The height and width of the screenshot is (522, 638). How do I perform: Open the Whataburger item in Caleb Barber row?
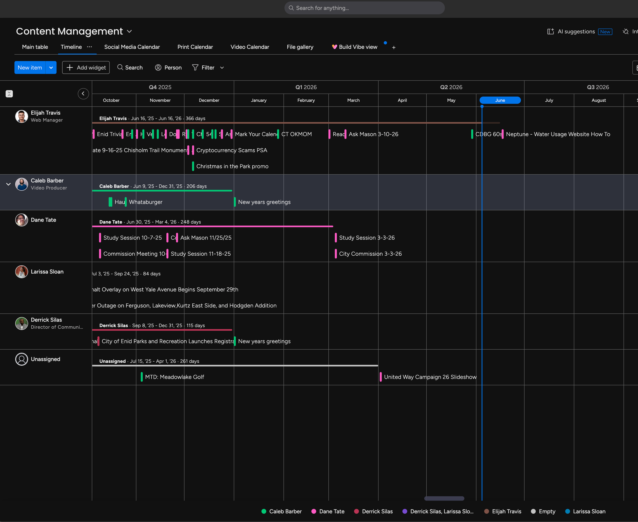(144, 202)
